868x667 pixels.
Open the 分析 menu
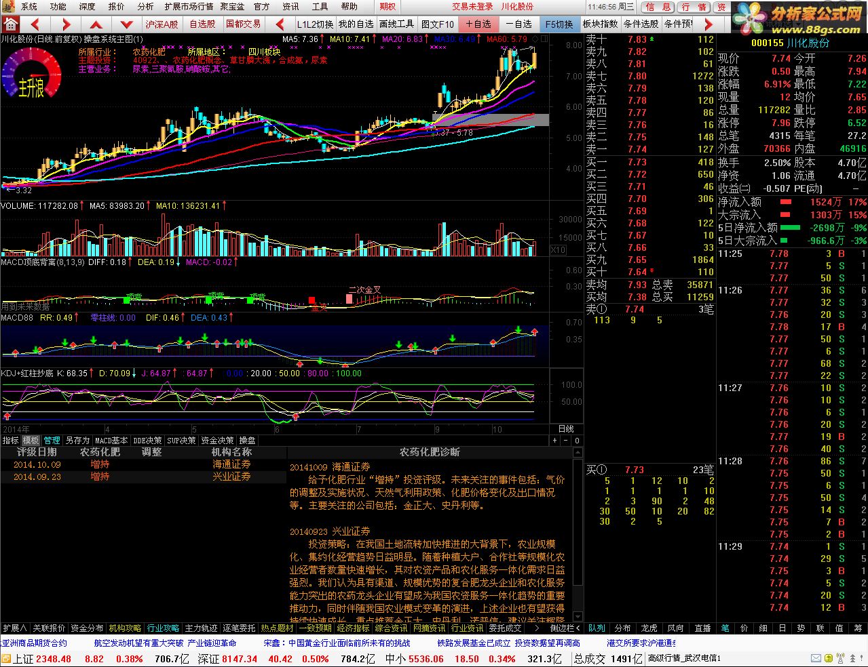click(x=145, y=6)
